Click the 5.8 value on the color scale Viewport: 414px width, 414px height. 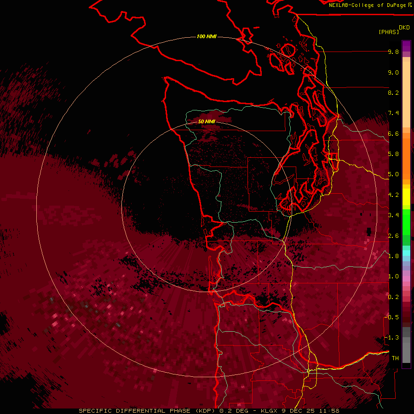pos(393,154)
